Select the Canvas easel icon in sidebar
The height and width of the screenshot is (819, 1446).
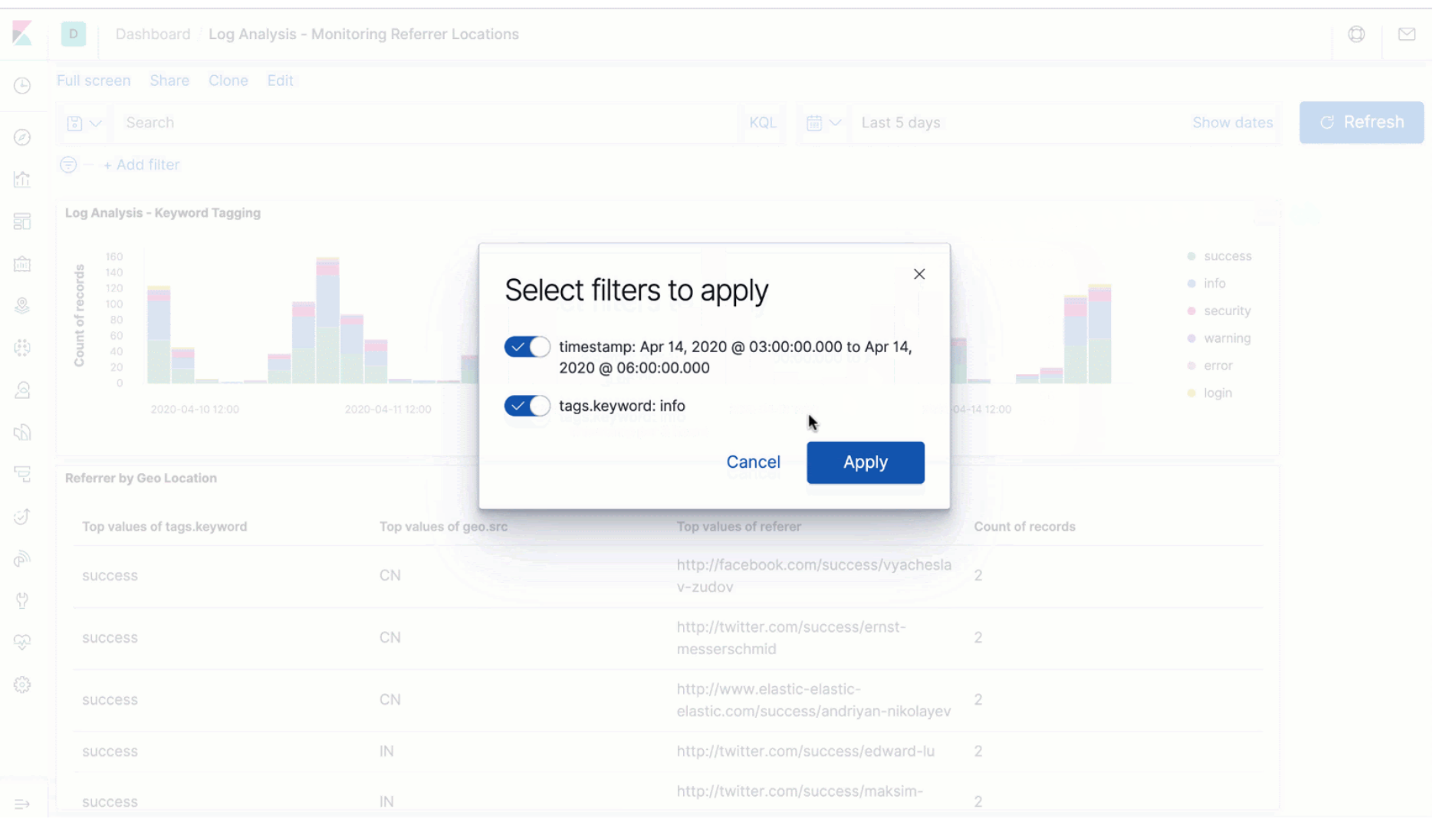pyautogui.click(x=22, y=263)
